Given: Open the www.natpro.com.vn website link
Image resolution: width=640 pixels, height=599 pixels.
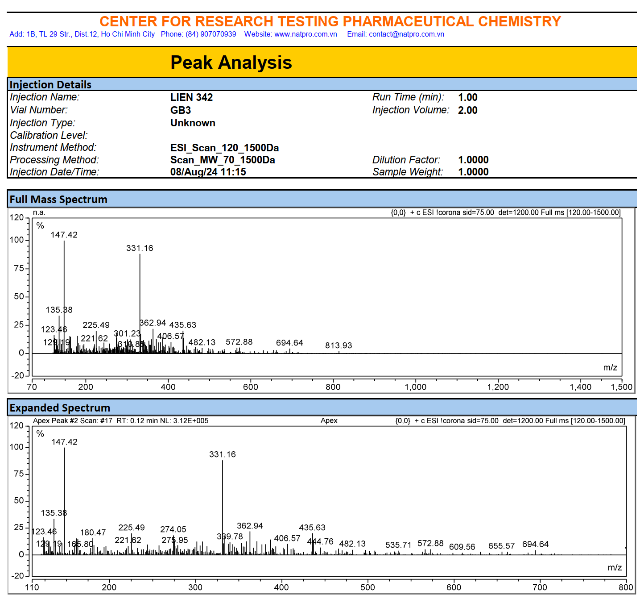Looking at the screenshot, I should click(x=306, y=34).
